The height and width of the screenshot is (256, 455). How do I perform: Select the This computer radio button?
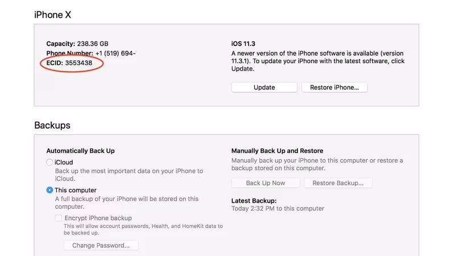click(49, 190)
